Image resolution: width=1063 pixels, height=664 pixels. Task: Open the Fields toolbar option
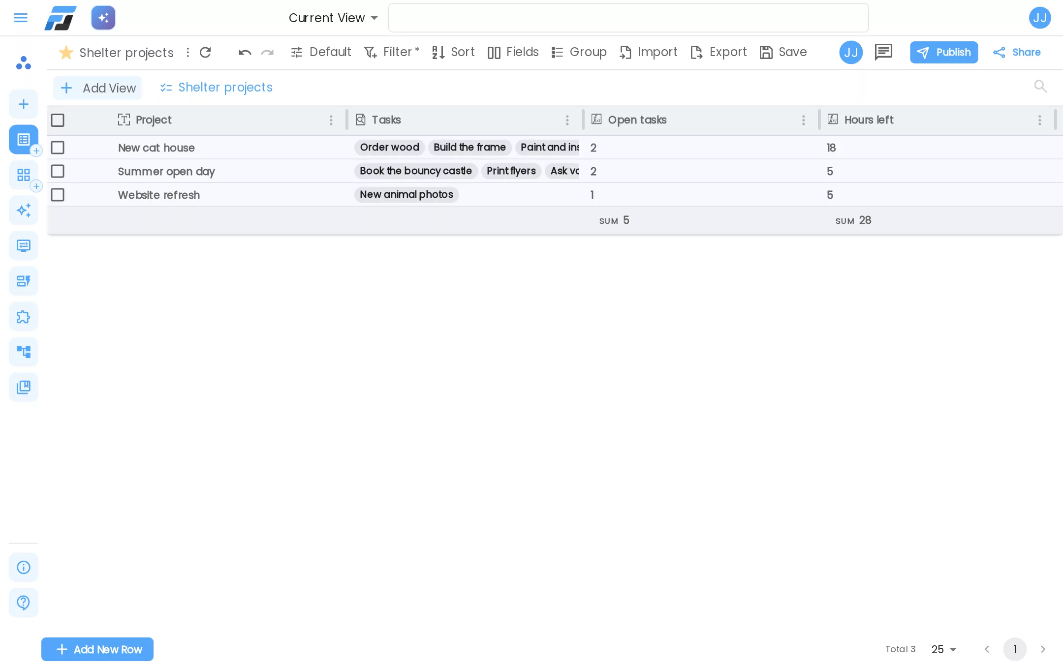[513, 52]
